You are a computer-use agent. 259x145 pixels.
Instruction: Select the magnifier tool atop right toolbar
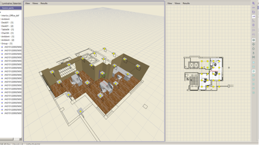(x=254, y=3)
